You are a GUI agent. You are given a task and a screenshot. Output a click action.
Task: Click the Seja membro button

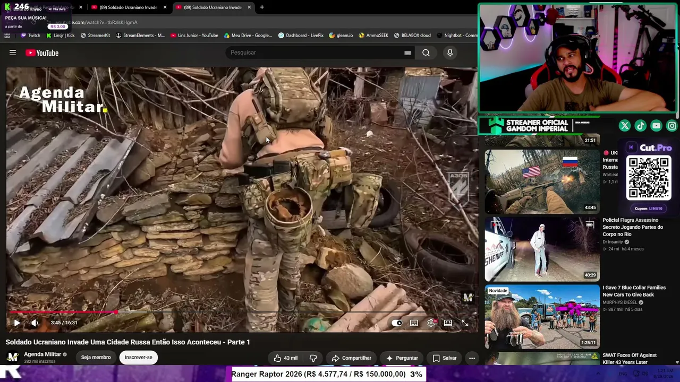[96, 358]
